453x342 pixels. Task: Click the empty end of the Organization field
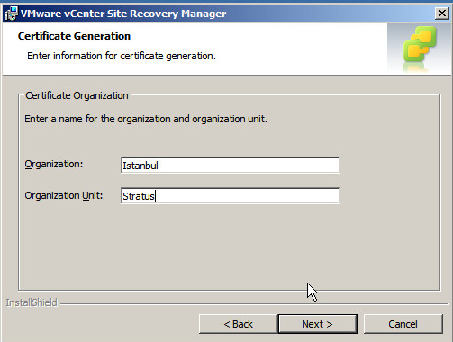[x=249, y=166]
